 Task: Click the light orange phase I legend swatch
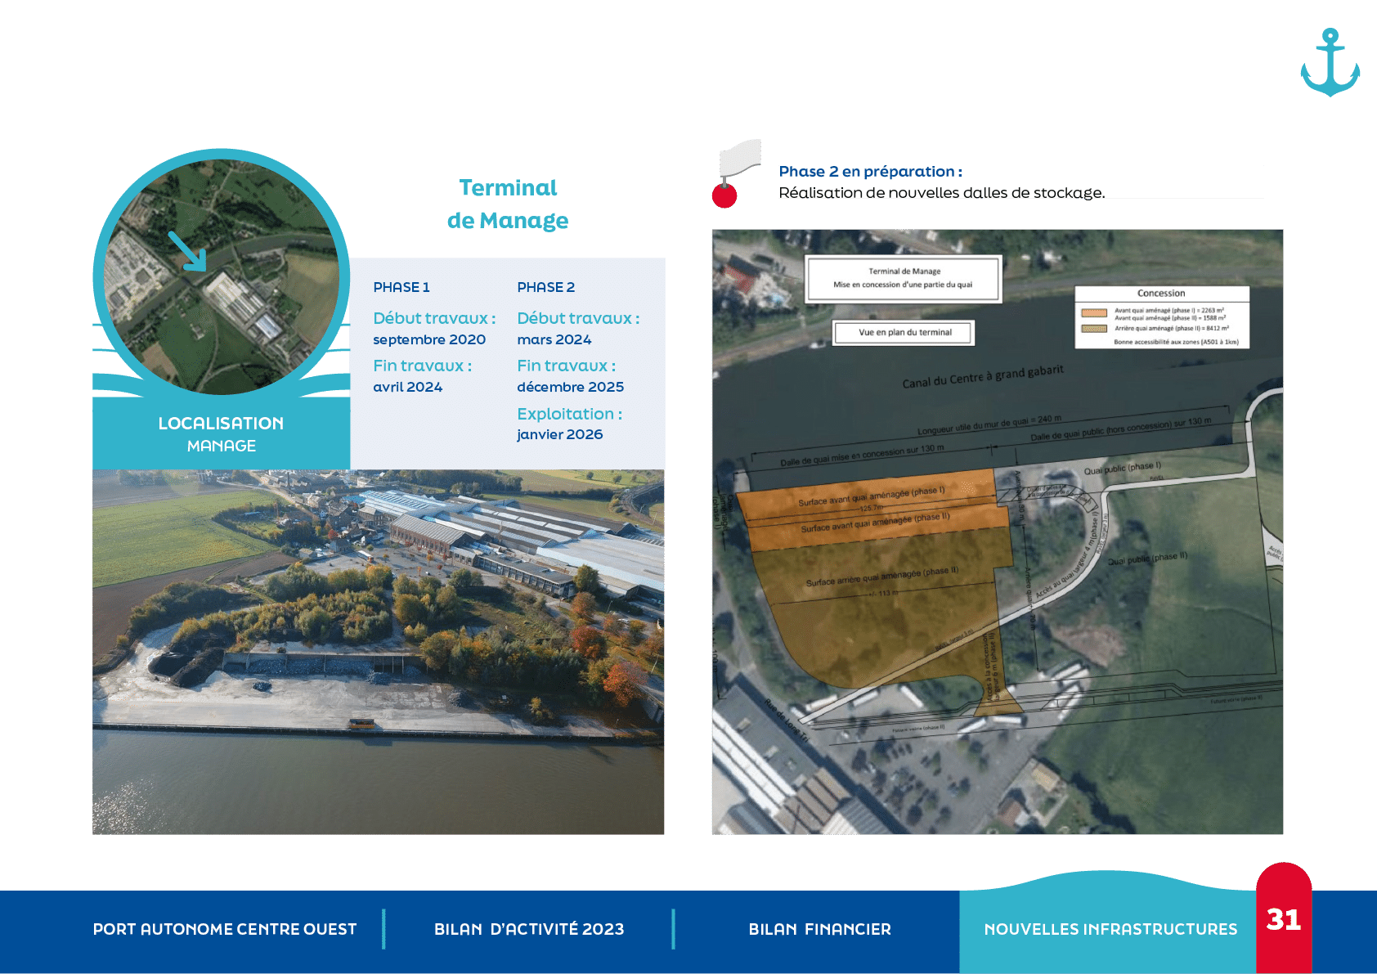click(1093, 312)
